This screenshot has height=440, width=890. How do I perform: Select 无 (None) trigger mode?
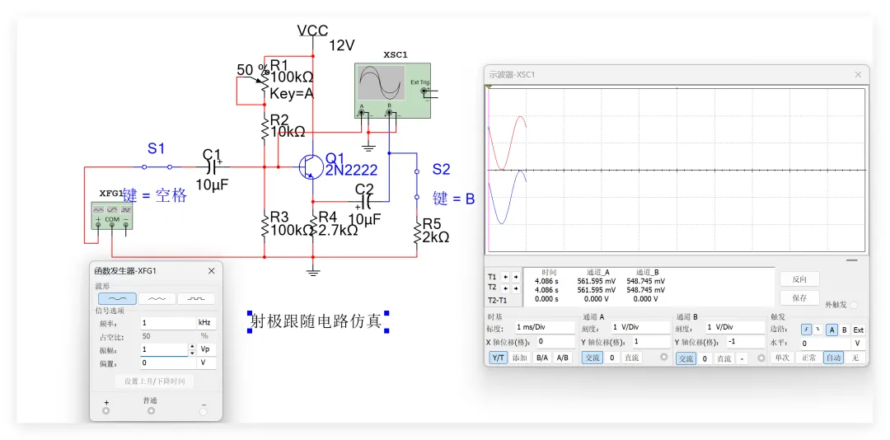pyautogui.click(x=855, y=358)
